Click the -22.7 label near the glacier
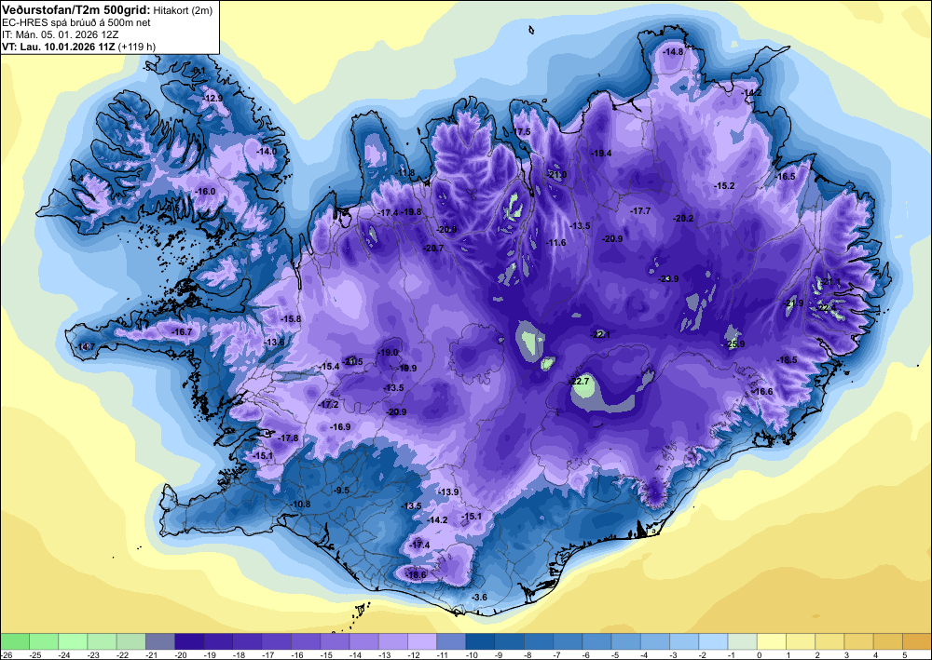The width and height of the screenshot is (932, 660). tap(579, 381)
